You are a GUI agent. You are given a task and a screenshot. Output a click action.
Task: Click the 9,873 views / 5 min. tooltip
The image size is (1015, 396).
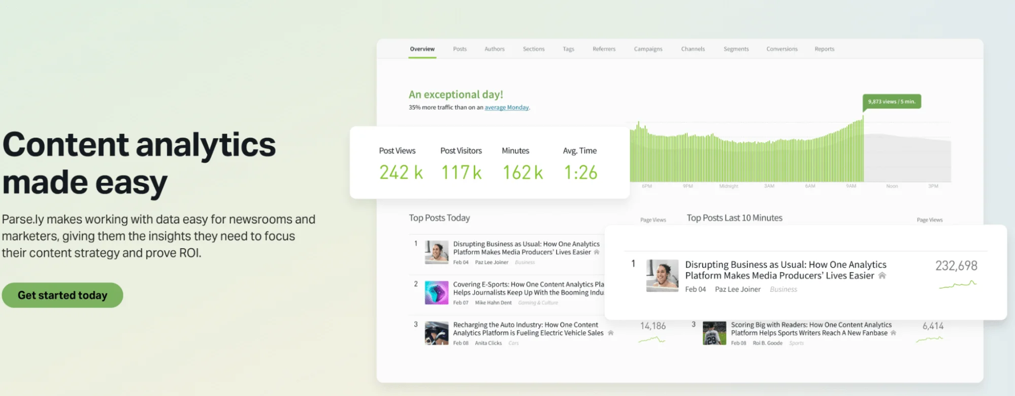[892, 102]
